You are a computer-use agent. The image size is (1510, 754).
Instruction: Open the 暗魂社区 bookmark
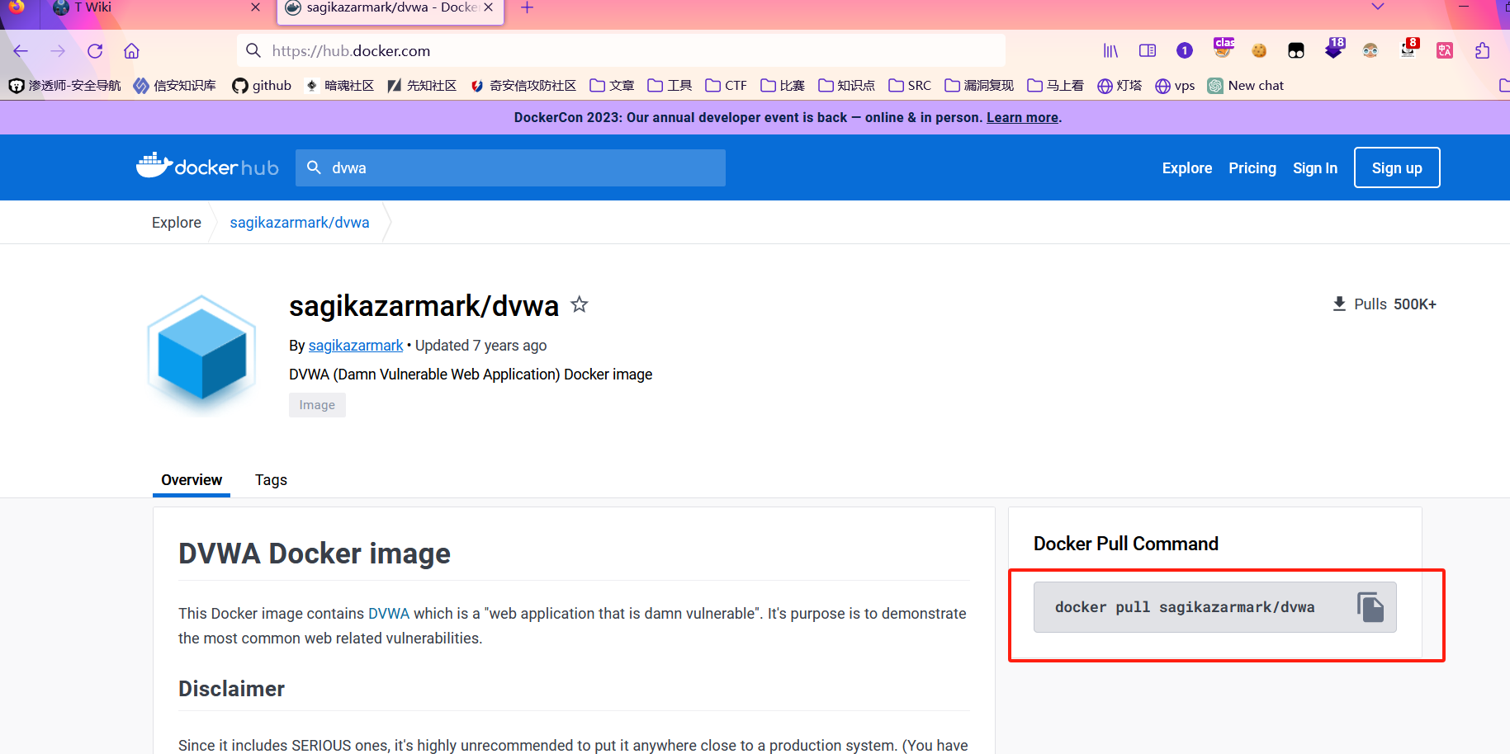[339, 86]
